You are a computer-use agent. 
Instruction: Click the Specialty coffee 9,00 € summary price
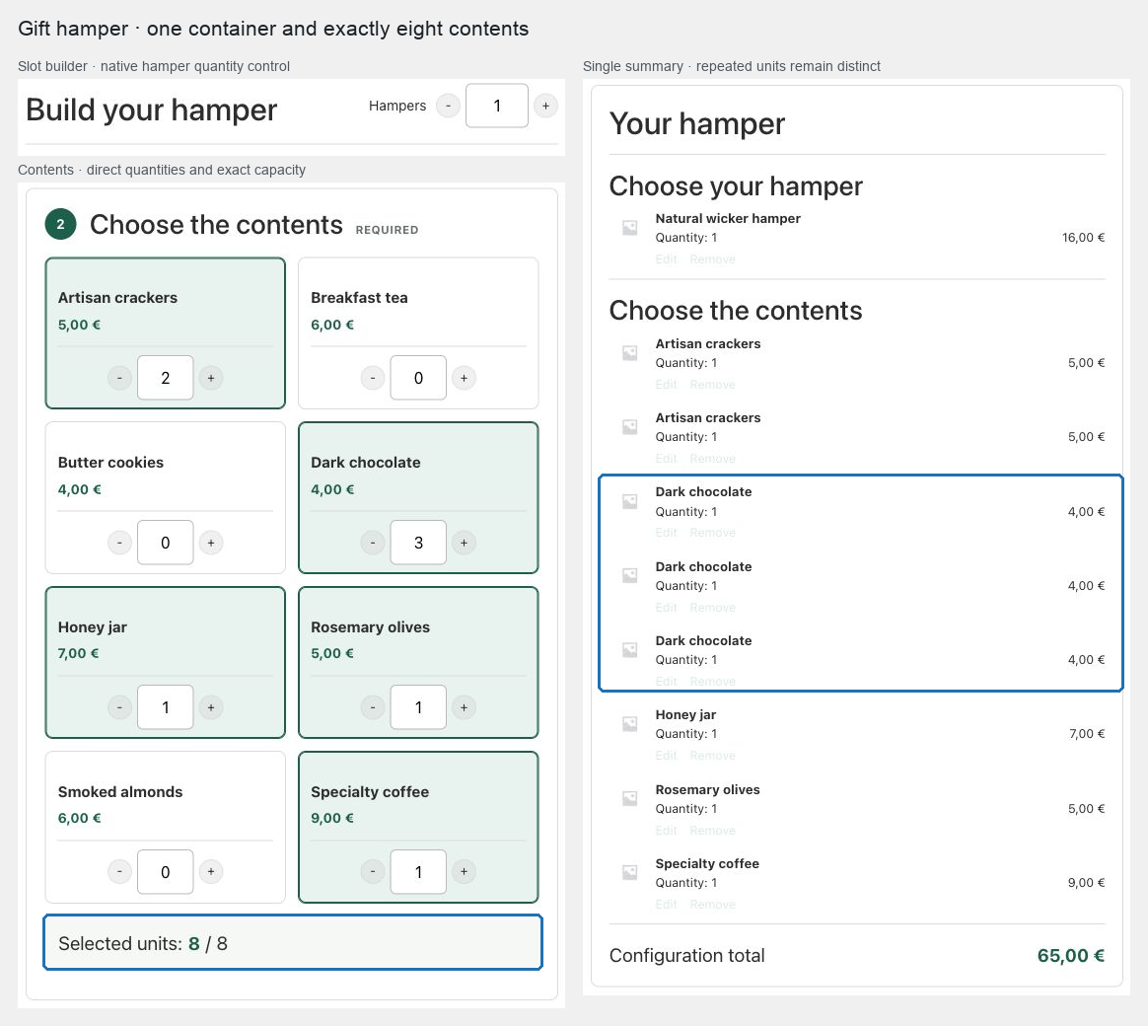tap(1086, 883)
